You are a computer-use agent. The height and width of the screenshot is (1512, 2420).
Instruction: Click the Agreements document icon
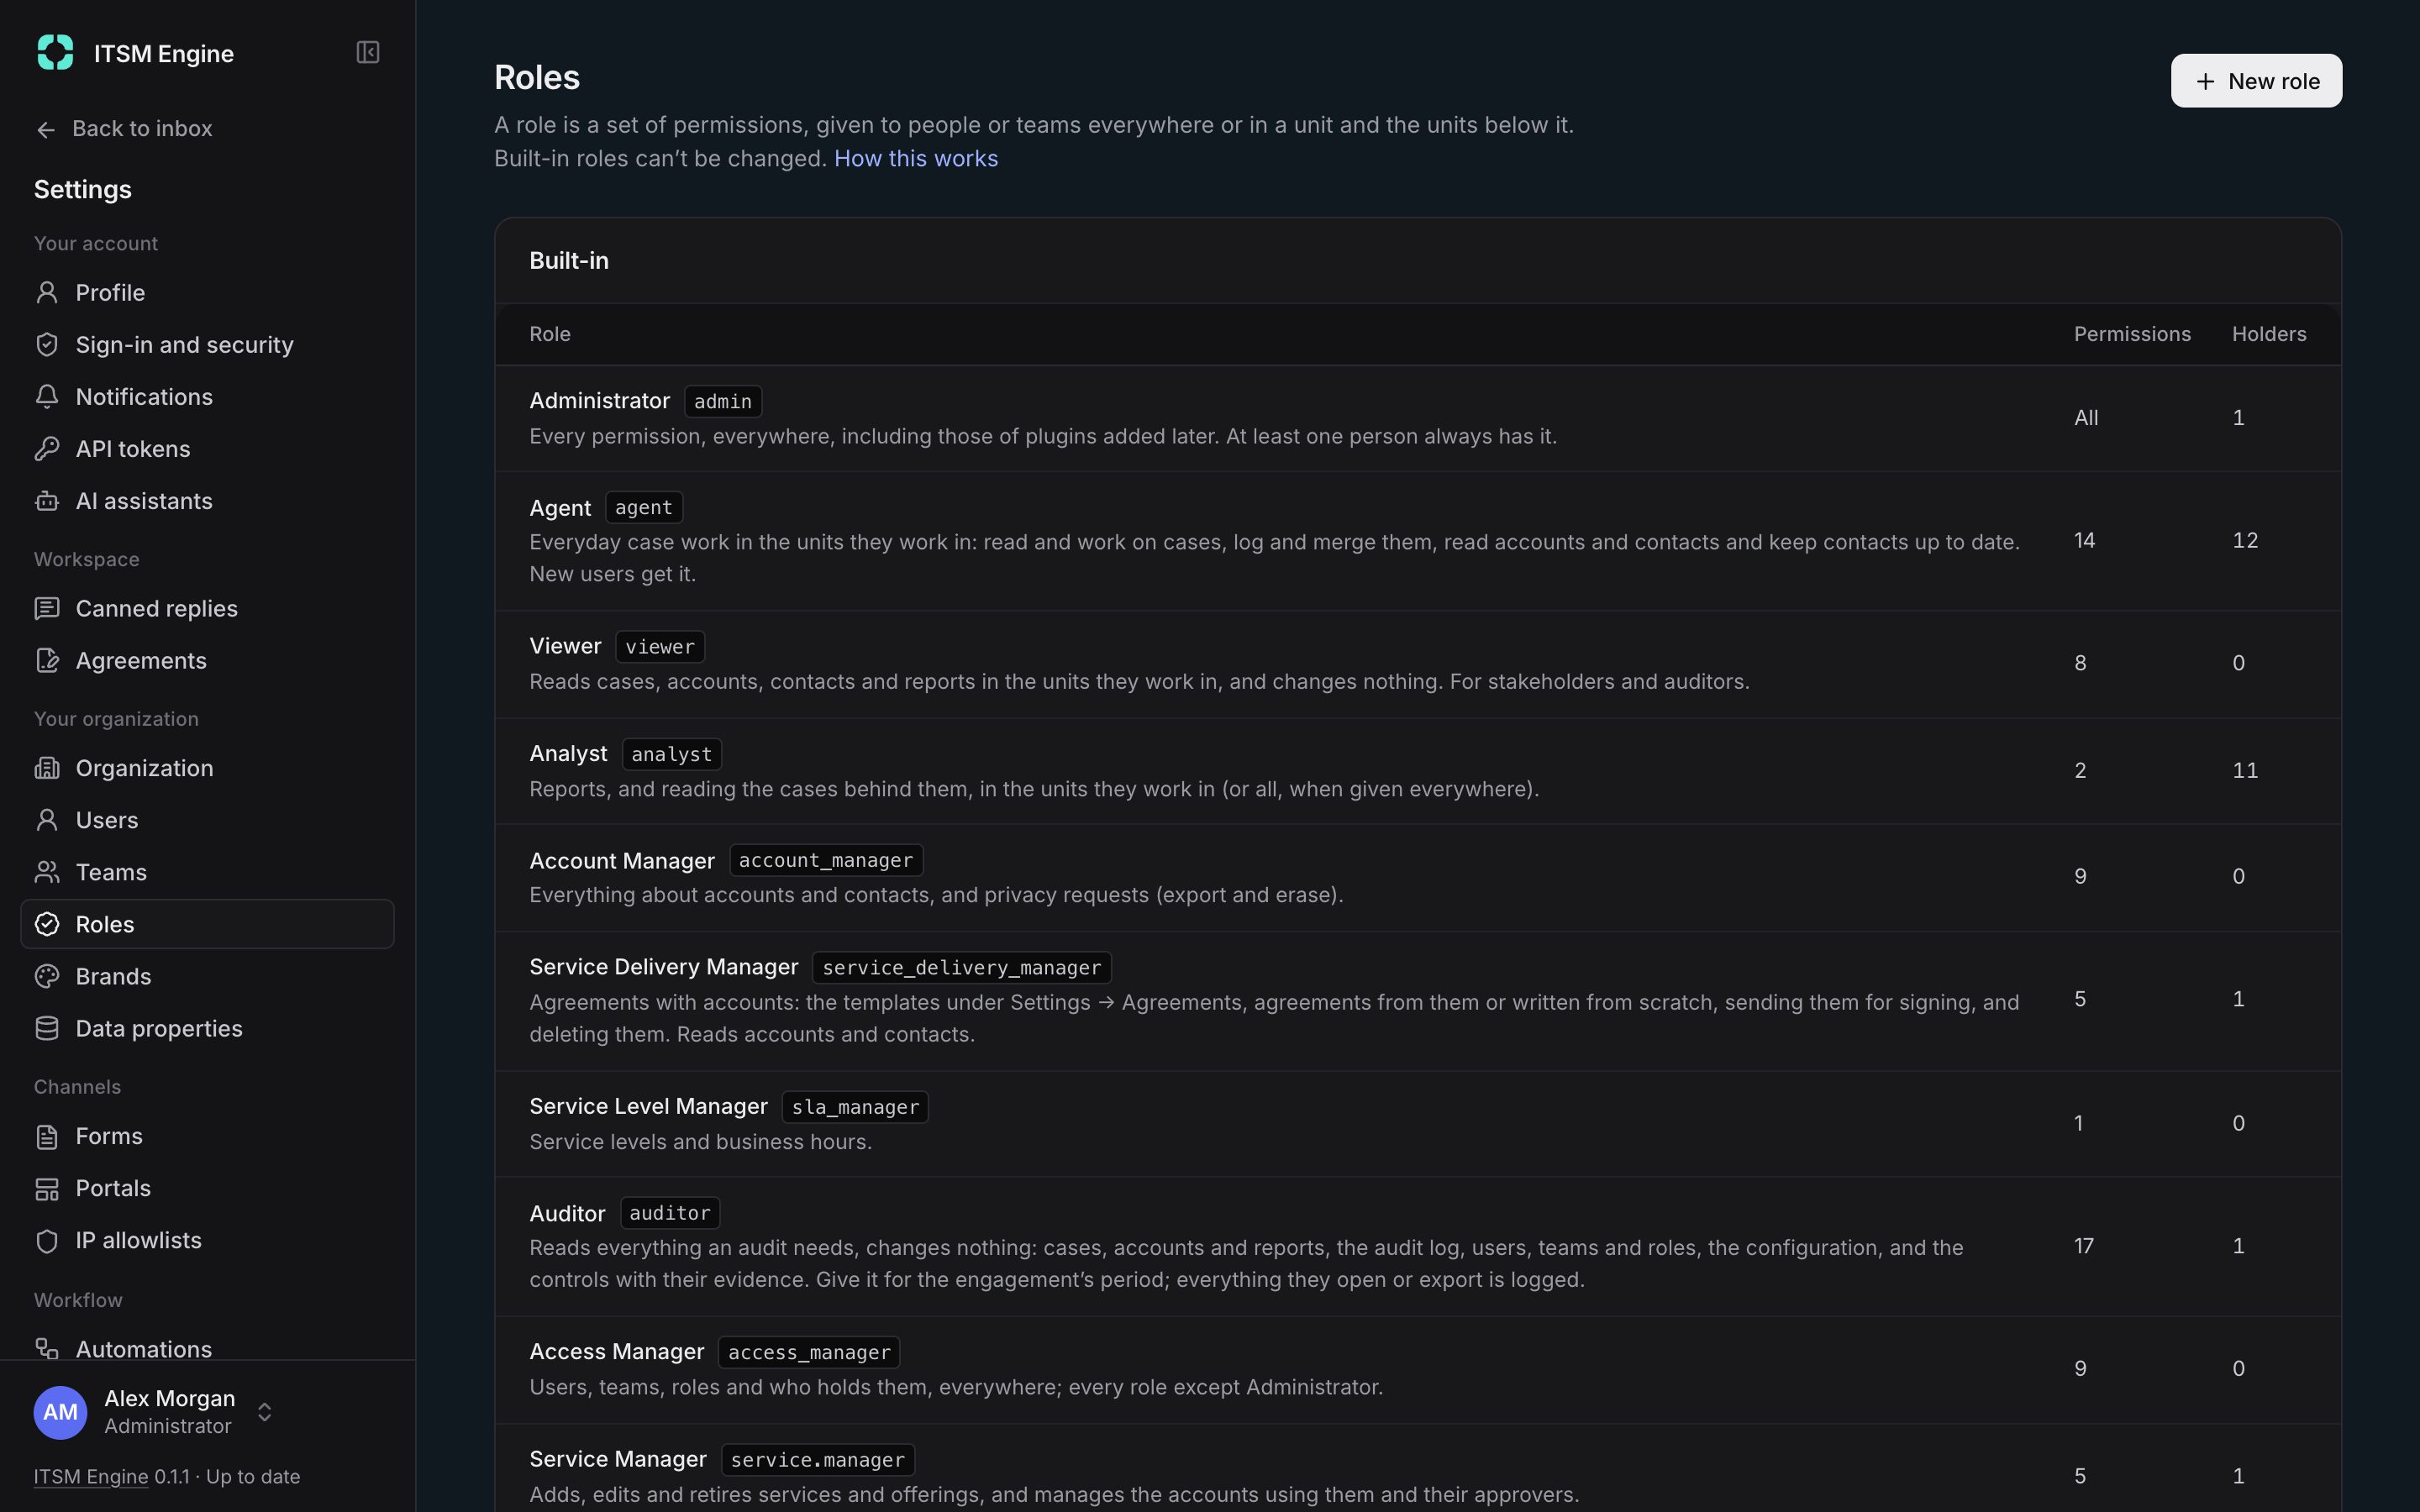(x=47, y=660)
